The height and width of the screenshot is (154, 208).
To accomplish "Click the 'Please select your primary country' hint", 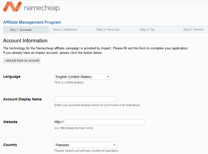I will click(87, 151).
